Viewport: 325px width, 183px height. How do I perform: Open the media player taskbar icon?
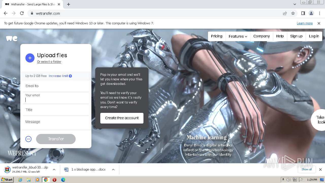(37, 180)
